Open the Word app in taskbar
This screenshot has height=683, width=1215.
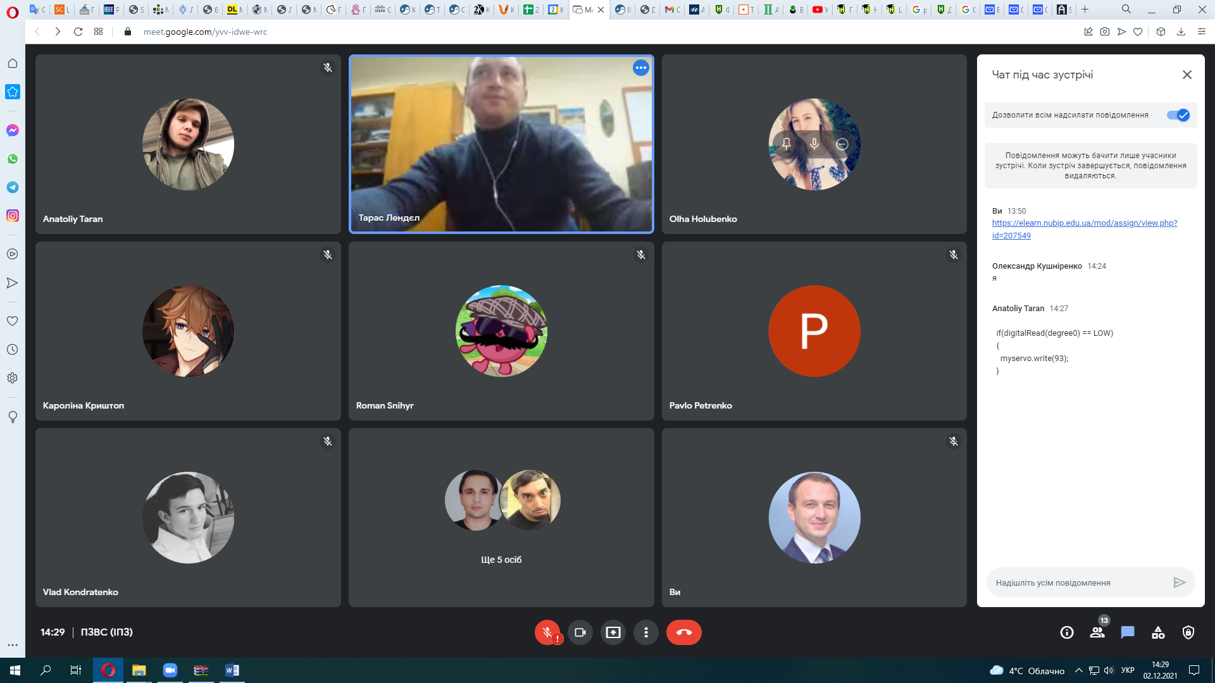tap(232, 670)
